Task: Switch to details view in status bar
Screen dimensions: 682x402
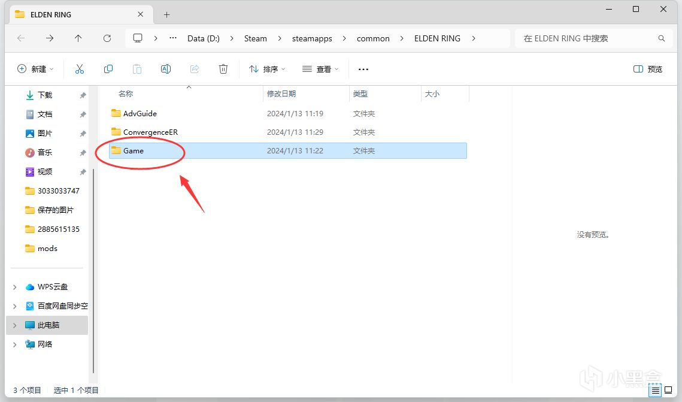Action: (x=655, y=390)
